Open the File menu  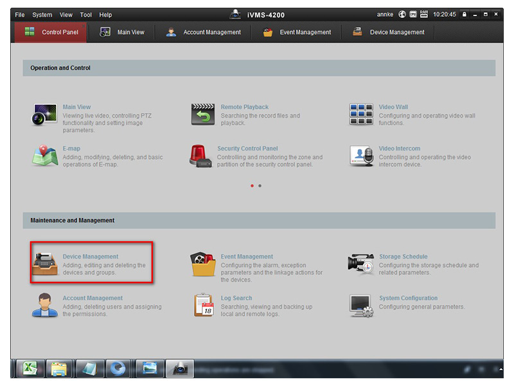coord(20,15)
